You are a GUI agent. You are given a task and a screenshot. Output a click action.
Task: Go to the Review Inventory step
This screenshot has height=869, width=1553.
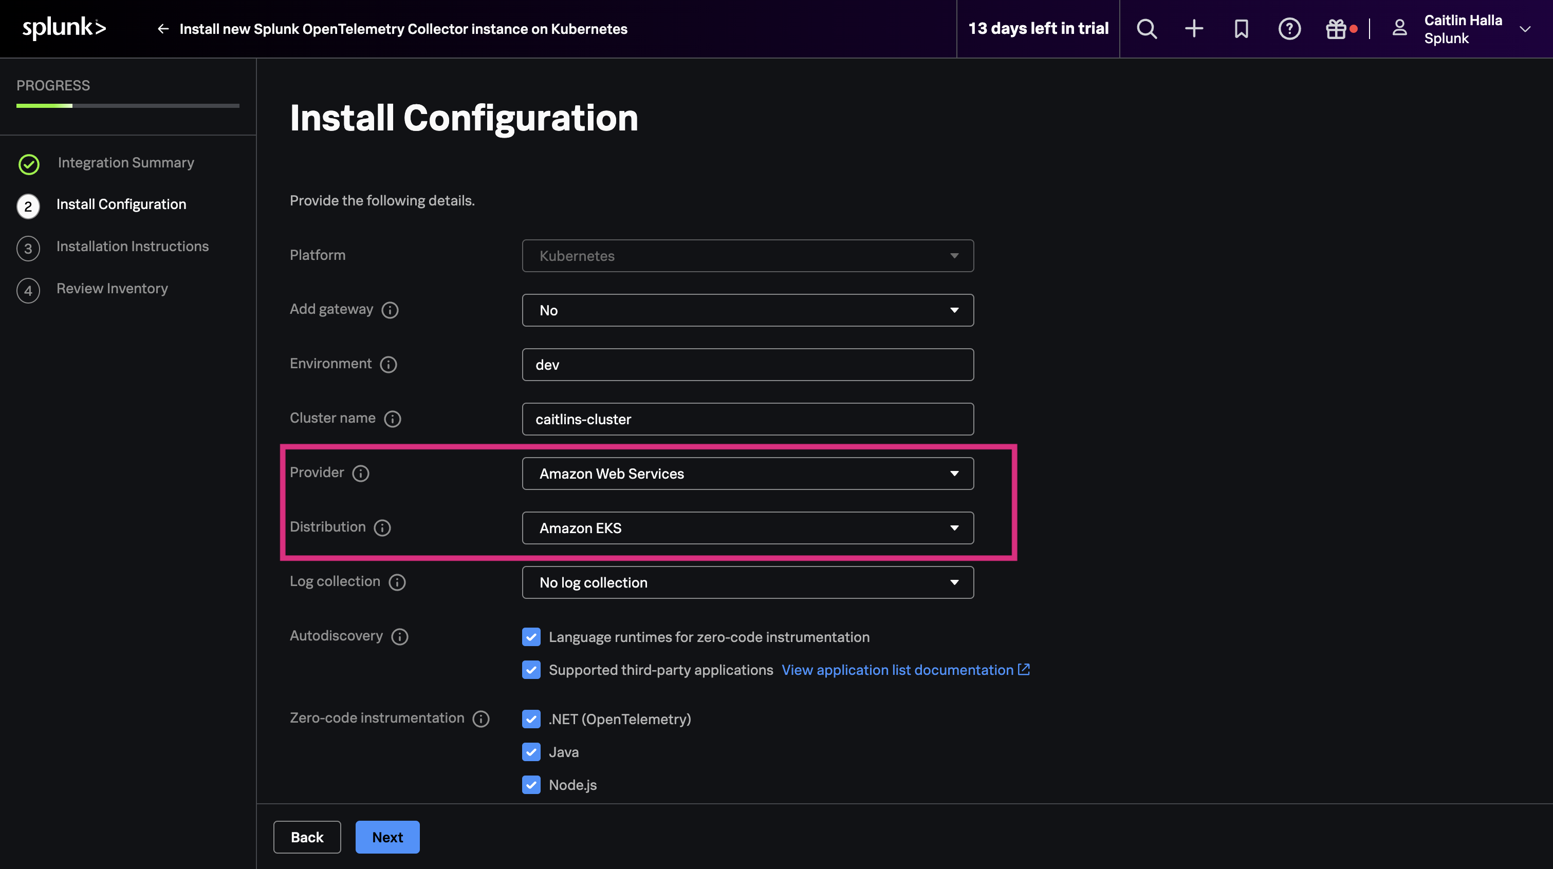pyautogui.click(x=112, y=288)
